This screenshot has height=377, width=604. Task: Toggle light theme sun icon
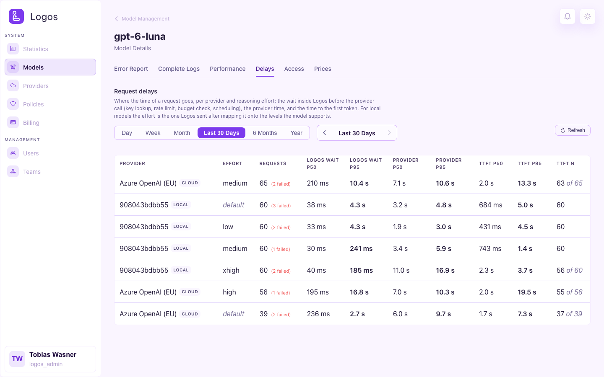point(588,16)
